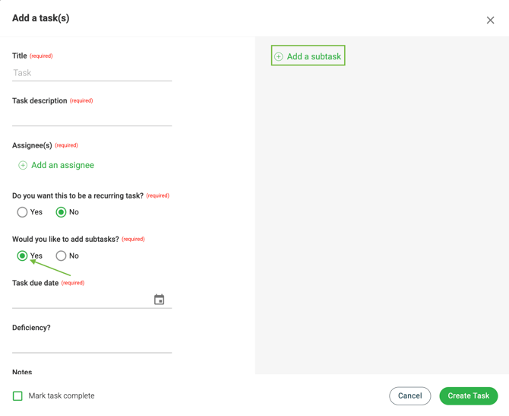This screenshot has width=509, height=416.
Task: Click the Yes label under subtasks question
Action: point(36,256)
